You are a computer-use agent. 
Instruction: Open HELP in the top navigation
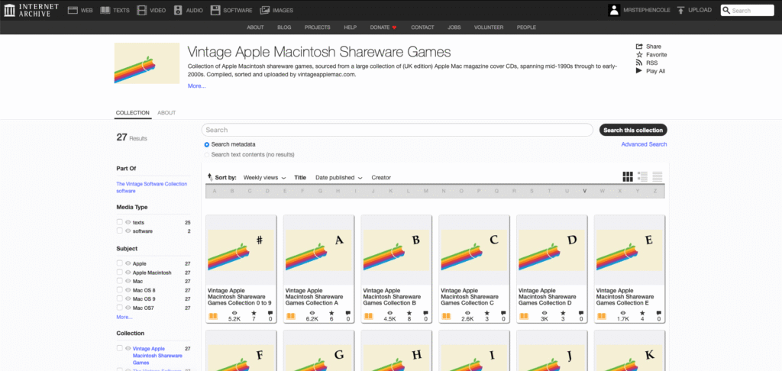(x=350, y=27)
